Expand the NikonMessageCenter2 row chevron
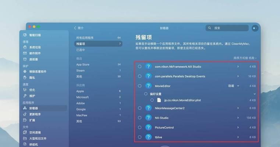Viewport: 280px width, 147px height. click(x=238, y=108)
